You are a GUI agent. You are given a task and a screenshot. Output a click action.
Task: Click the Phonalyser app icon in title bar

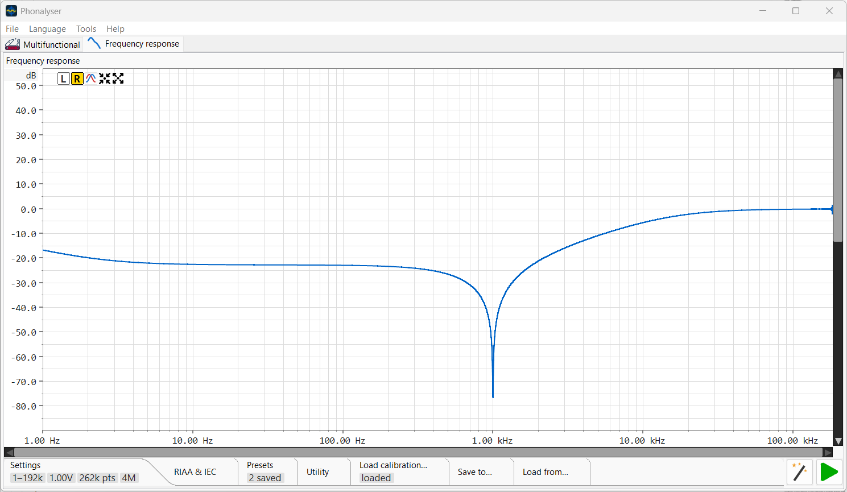pyautogui.click(x=11, y=11)
